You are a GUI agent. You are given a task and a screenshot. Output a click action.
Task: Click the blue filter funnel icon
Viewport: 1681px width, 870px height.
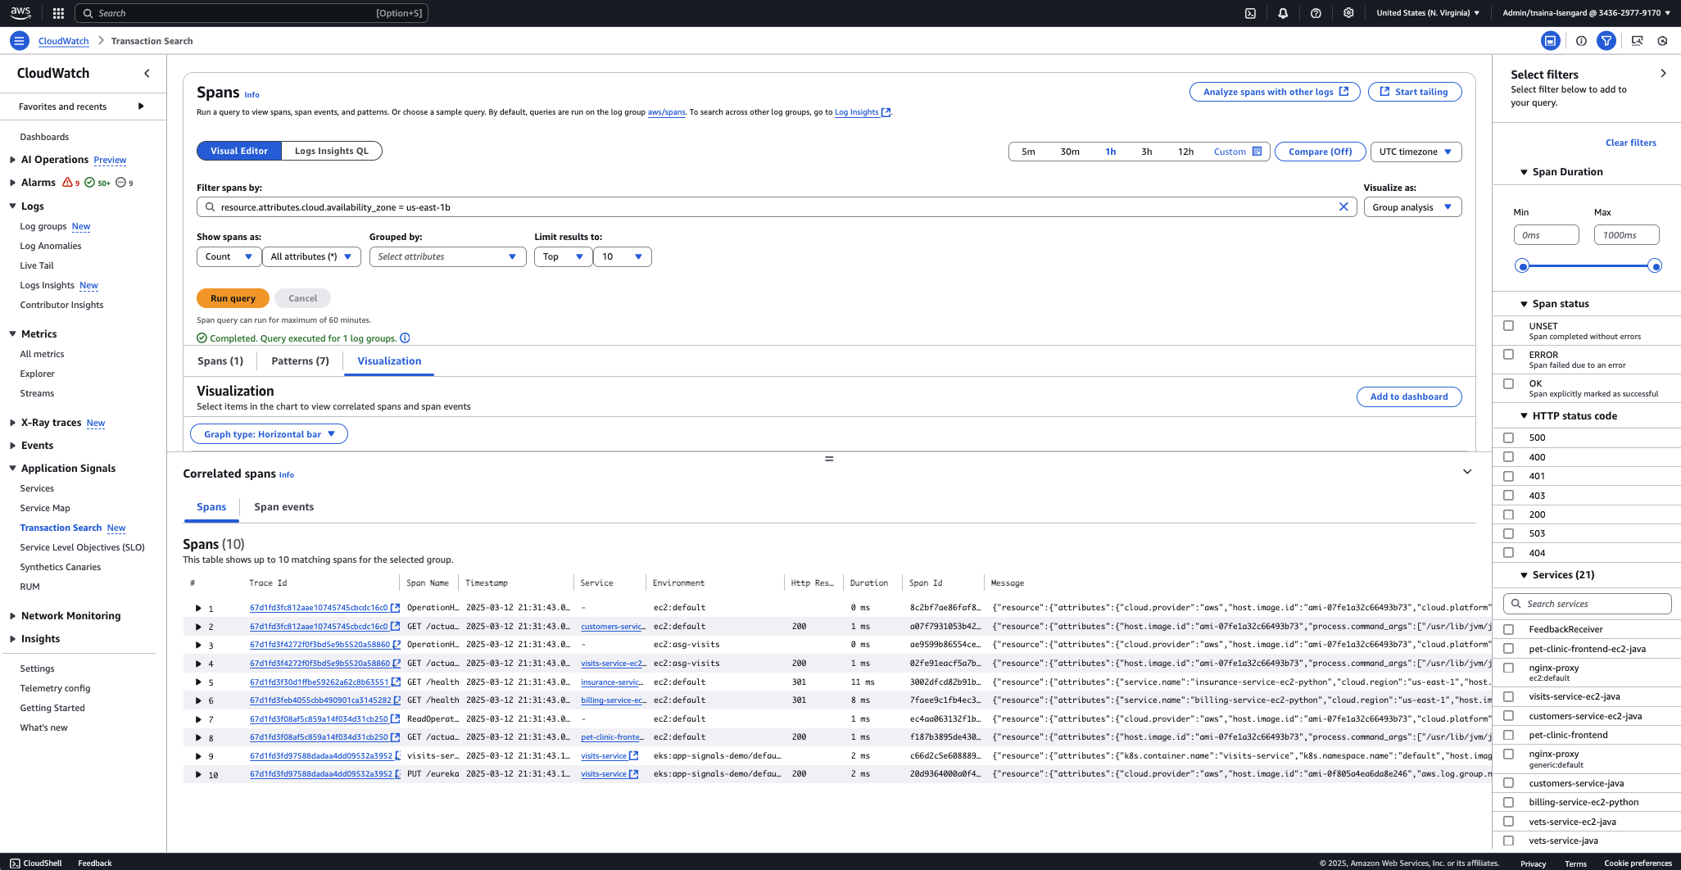(1606, 40)
